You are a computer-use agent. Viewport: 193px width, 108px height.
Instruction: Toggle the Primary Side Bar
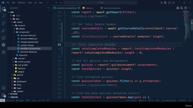coord(166,3)
